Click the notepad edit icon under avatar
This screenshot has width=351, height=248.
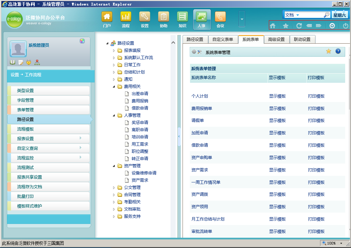[x=21, y=63]
